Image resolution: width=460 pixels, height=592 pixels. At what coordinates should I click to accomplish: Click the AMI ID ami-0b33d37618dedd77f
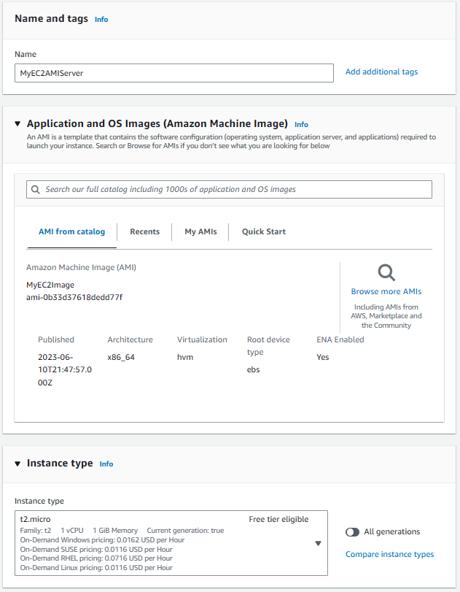(x=74, y=298)
